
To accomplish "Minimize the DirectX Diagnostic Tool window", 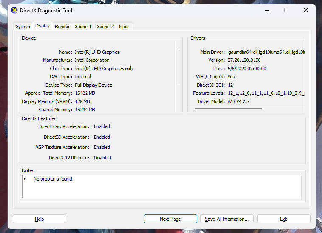I will tap(267, 10).
